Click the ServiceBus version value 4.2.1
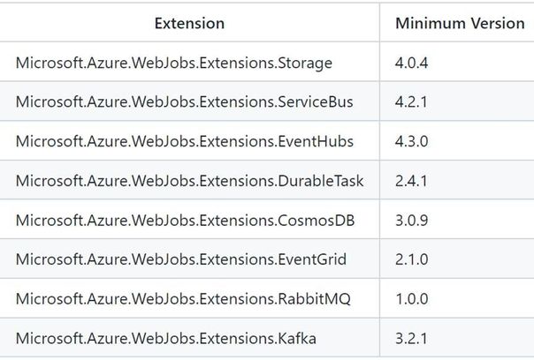Screen dimensions: 534x360 (x=412, y=101)
